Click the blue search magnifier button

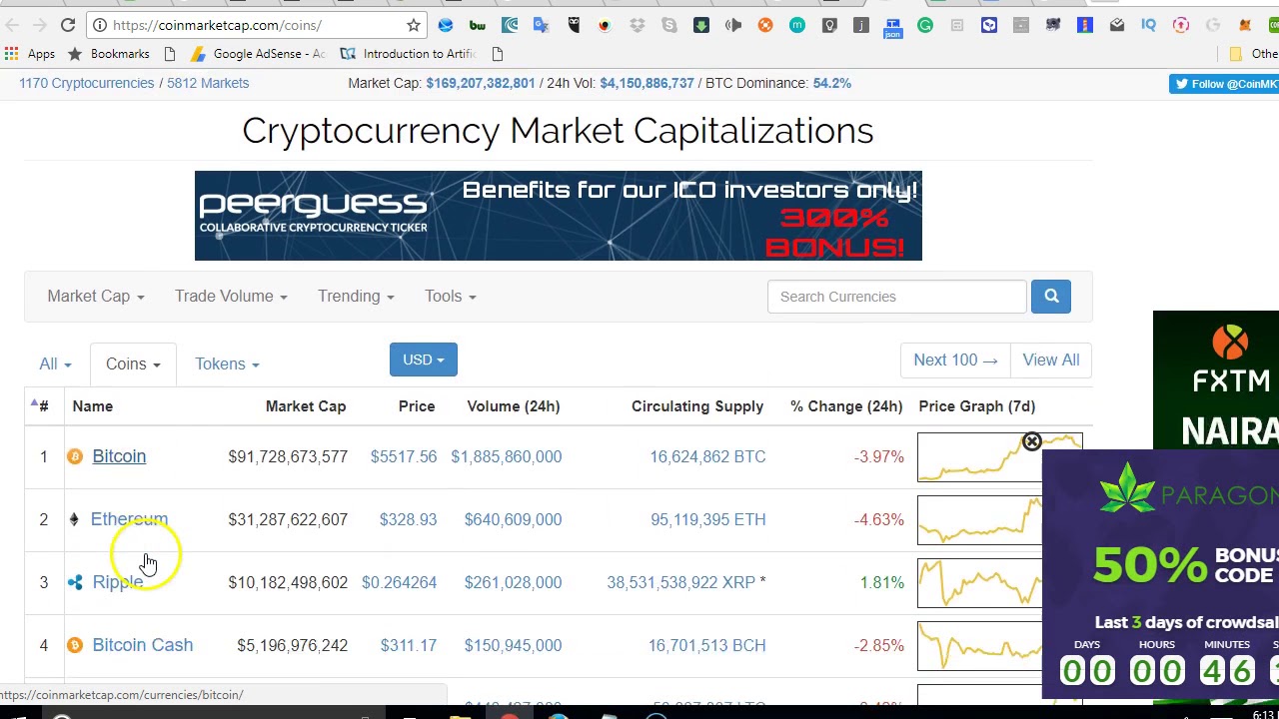[x=1051, y=297]
